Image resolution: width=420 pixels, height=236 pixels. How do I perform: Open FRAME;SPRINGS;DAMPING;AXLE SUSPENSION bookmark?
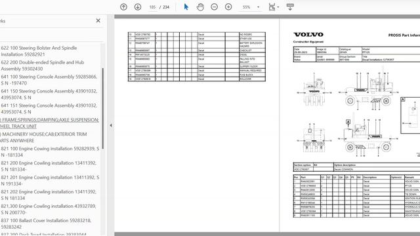(x=49, y=123)
